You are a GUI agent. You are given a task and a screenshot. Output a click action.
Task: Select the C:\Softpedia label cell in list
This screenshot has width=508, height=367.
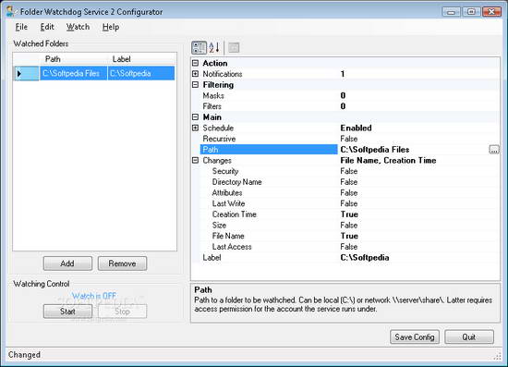pyautogui.click(x=141, y=74)
